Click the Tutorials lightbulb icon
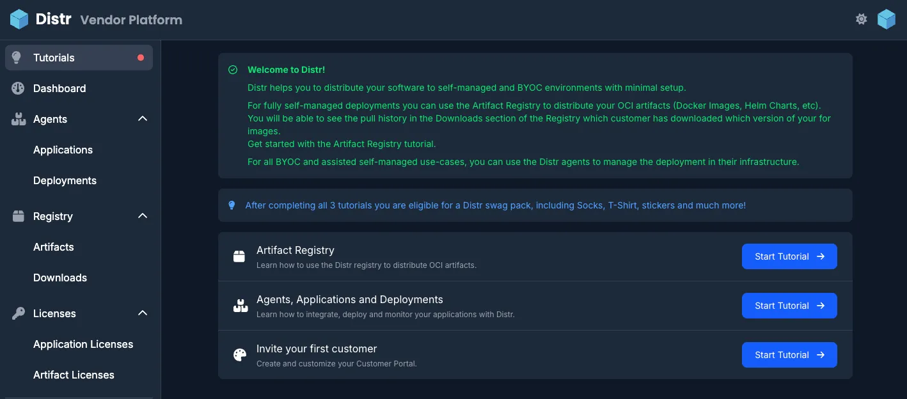This screenshot has width=907, height=399. coord(15,57)
